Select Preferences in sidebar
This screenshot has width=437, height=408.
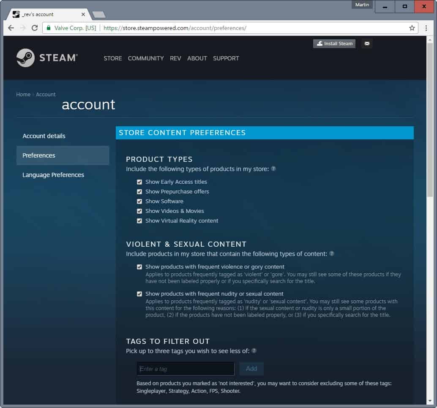click(x=63, y=155)
